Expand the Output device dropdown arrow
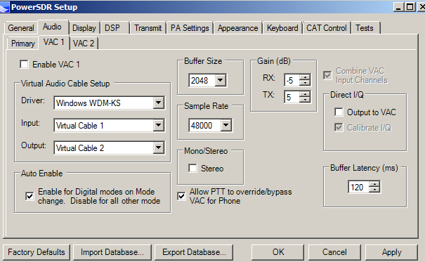Image resolution: width=425 pixels, height=262 pixels. (159, 148)
